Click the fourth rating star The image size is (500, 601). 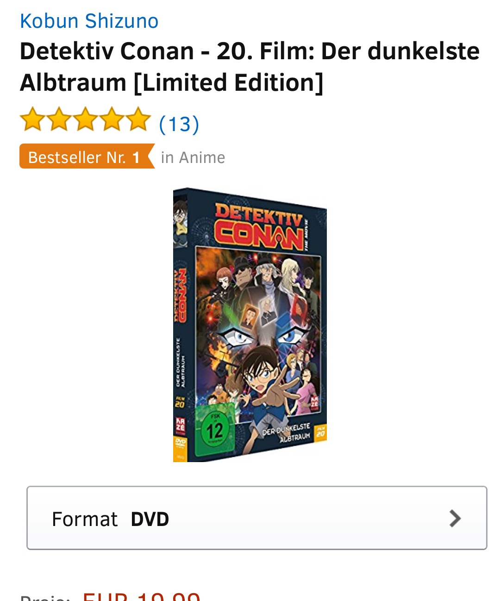click(x=112, y=119)
